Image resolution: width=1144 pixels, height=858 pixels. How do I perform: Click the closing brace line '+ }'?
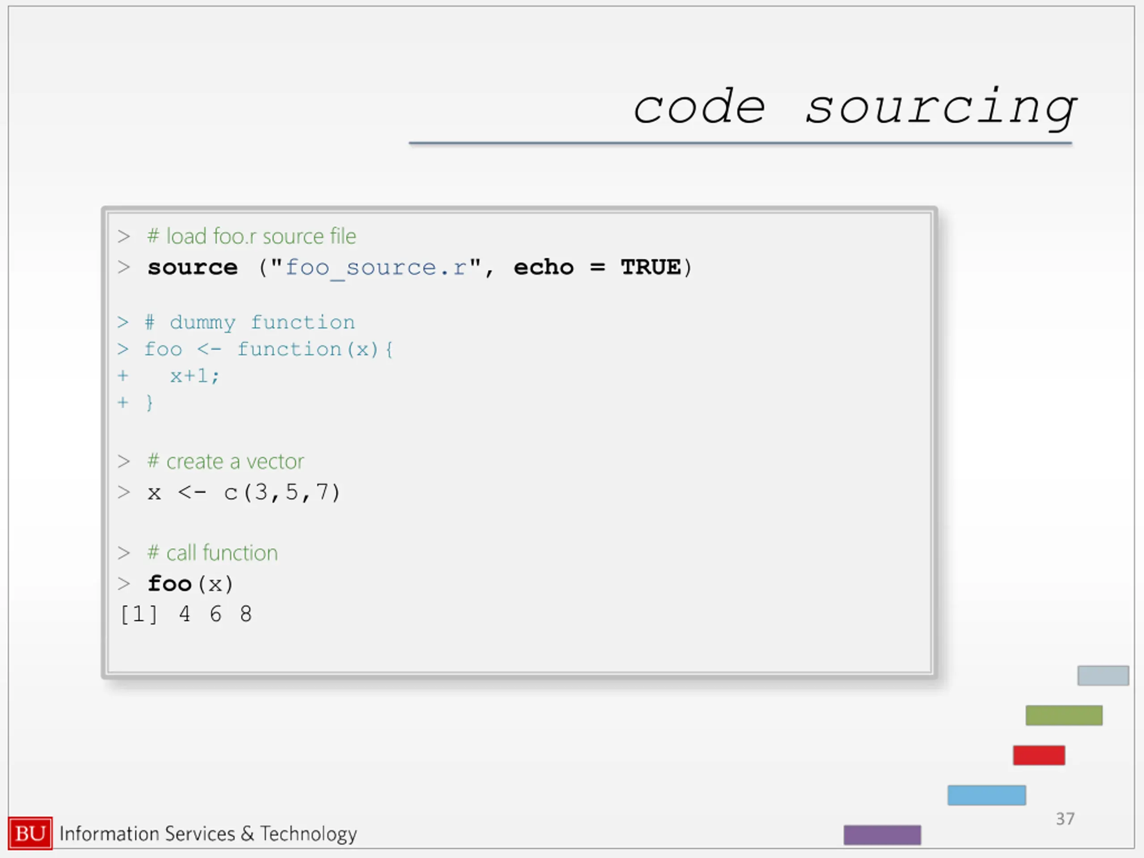135,402
